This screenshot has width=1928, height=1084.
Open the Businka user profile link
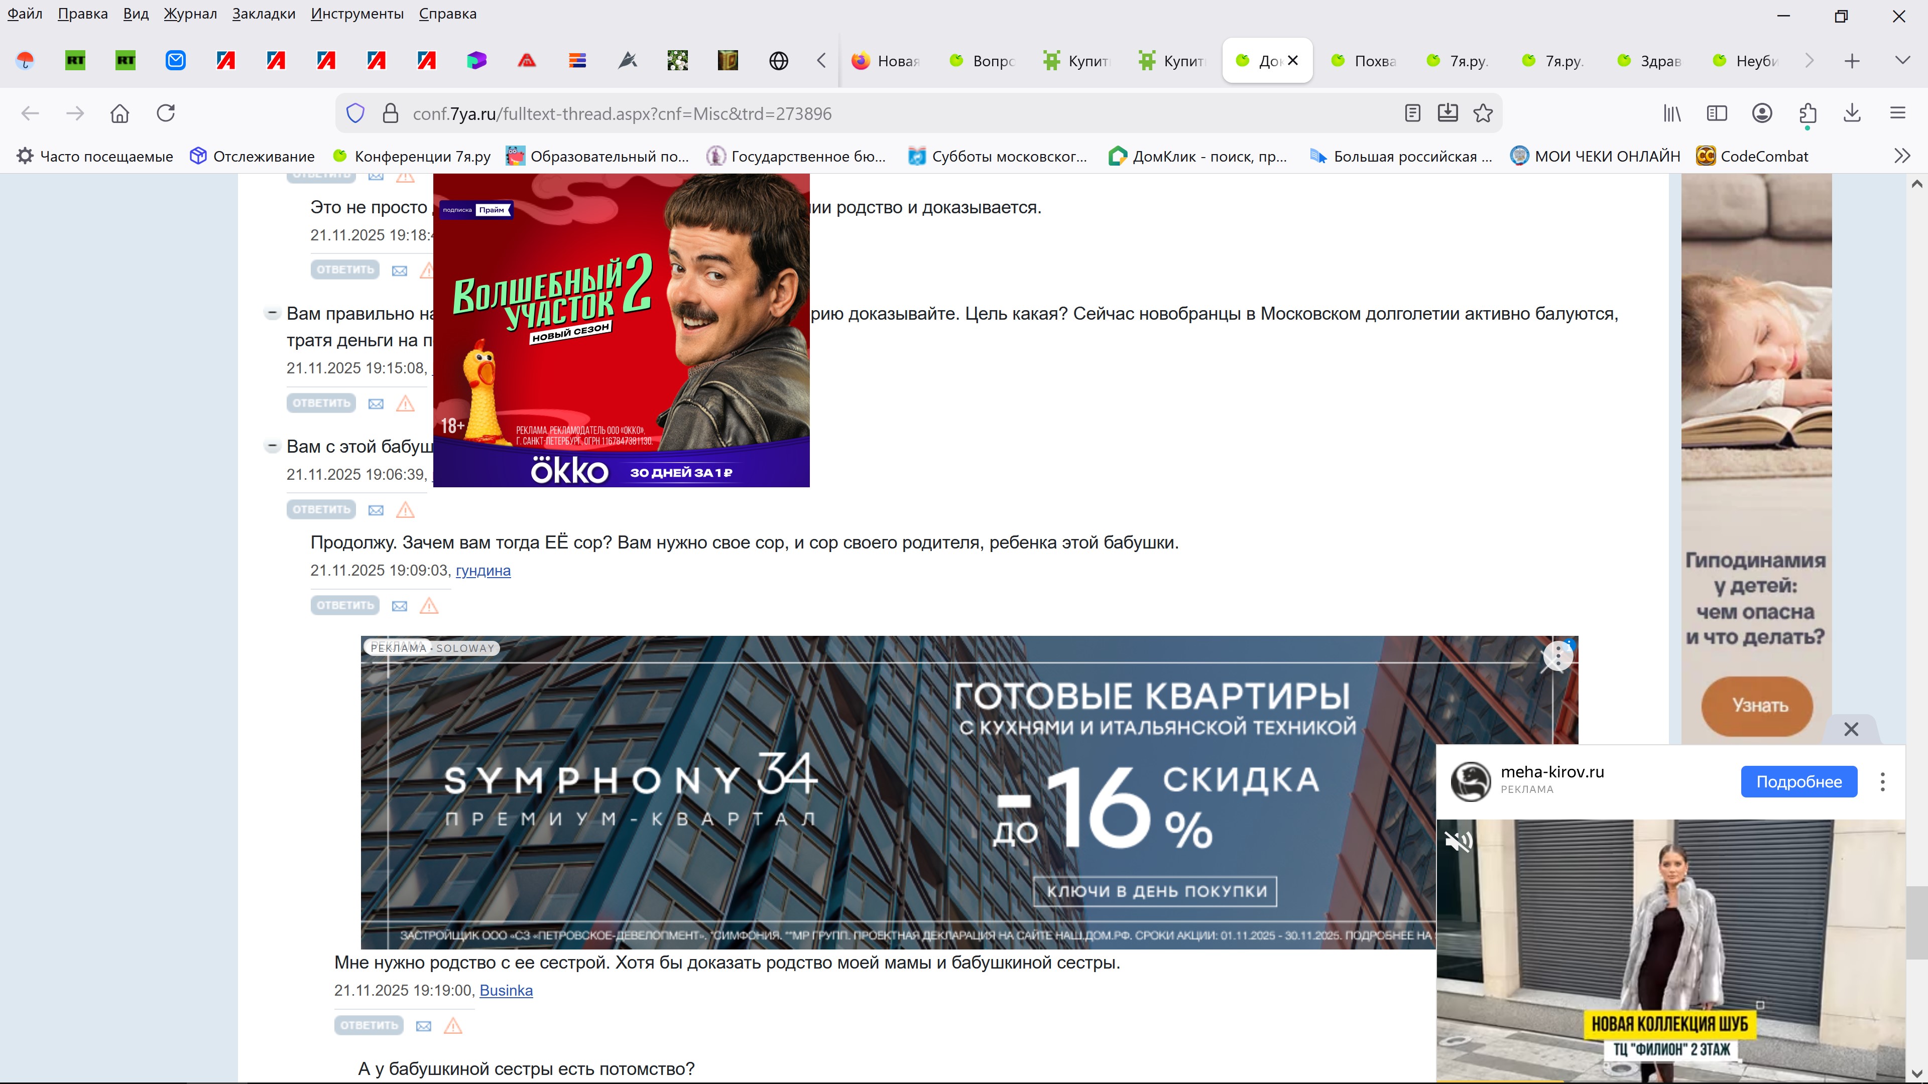tap(506, 990)
